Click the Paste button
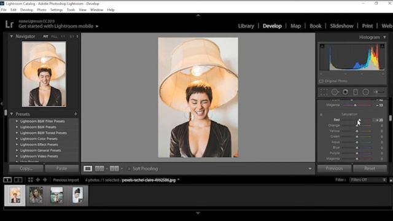 click(61, 168)
